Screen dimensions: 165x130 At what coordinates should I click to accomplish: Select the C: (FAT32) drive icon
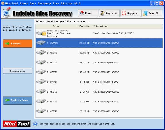tap(41, 43)
